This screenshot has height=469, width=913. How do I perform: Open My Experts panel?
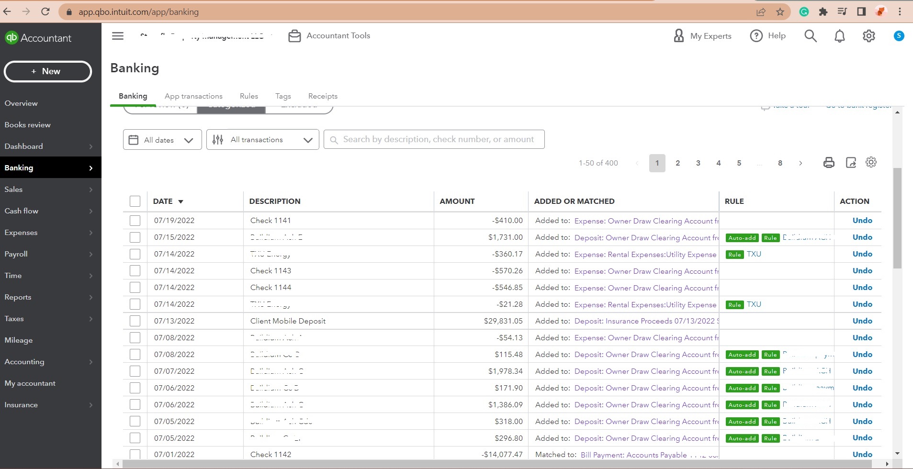702,36
